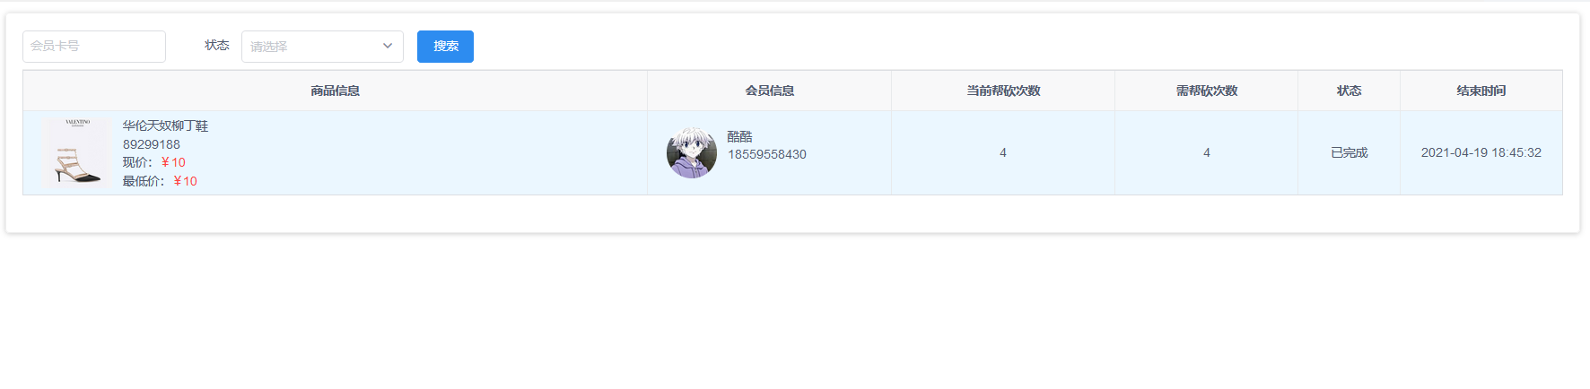
Task: Click the 结束时间 column header
Action: (1481, 91)
